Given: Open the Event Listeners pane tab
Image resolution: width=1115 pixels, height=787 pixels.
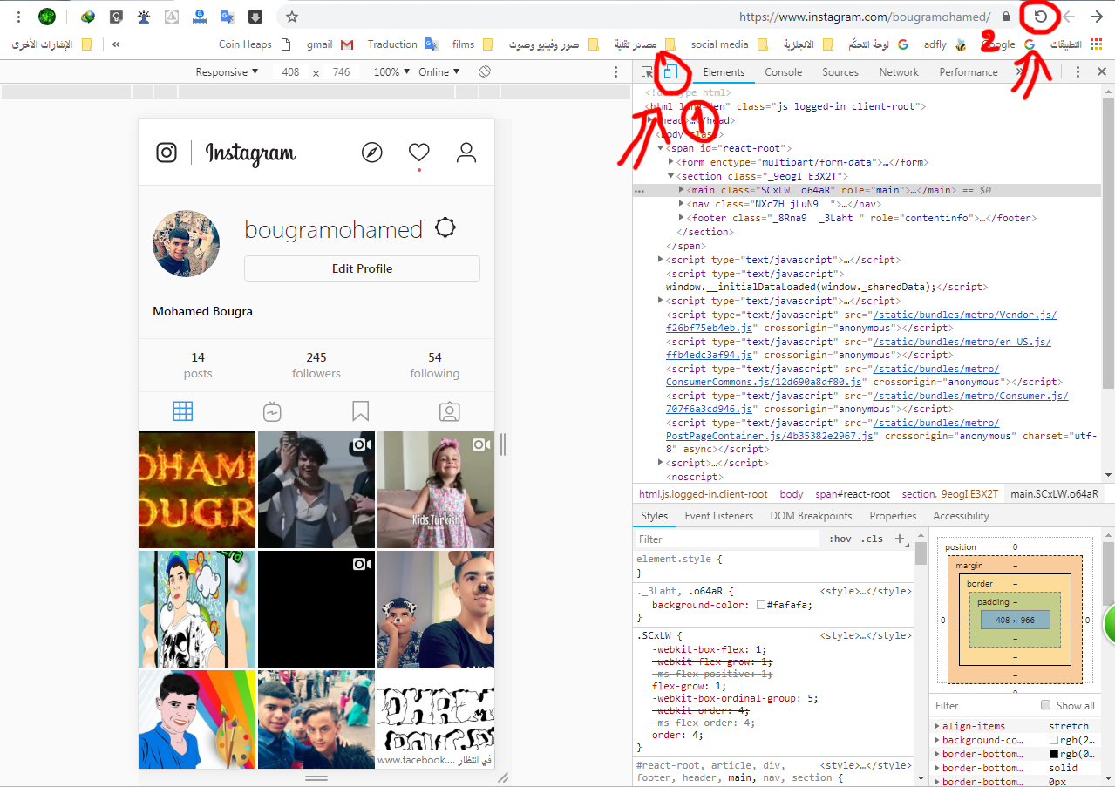Looking at the screenshot, I should coord(718,516).
